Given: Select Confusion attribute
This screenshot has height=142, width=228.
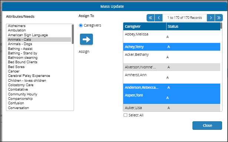Looking at the screenshot, I should coord(39,103).
